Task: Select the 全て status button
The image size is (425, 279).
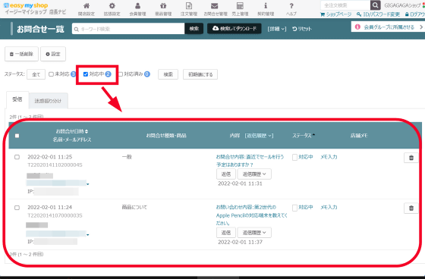Action: click(36, 74)
